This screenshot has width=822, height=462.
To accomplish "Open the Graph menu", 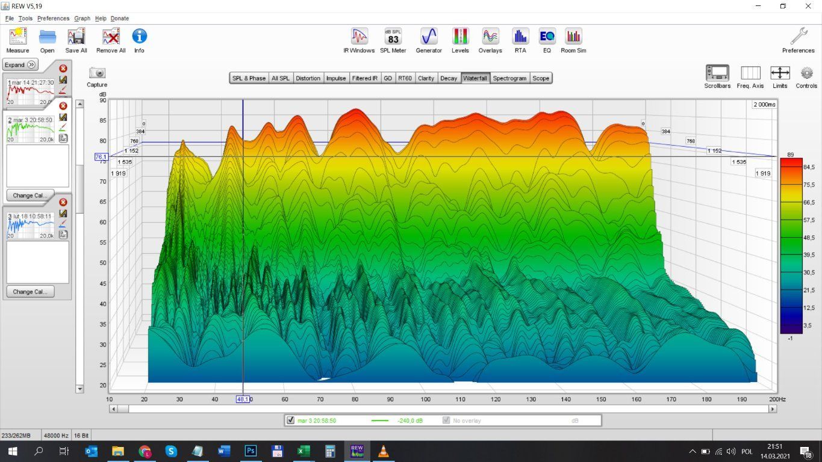I will tap(83, 18).
